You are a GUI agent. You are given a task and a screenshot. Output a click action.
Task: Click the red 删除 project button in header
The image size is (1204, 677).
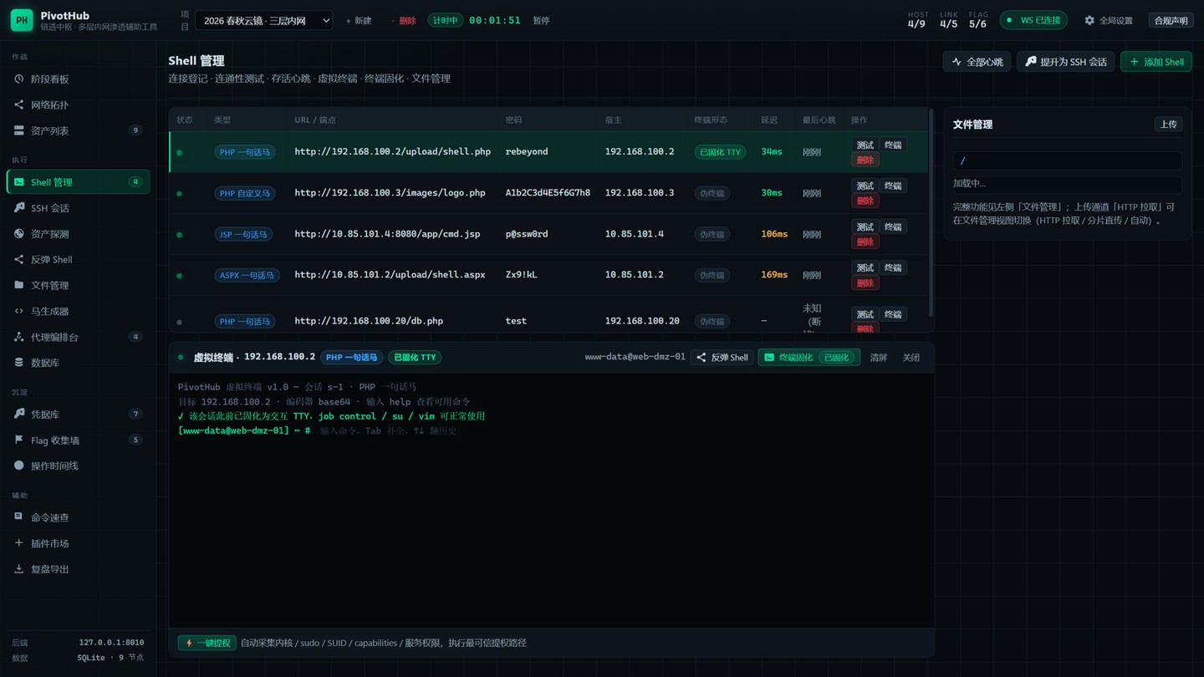click(404, 21)
